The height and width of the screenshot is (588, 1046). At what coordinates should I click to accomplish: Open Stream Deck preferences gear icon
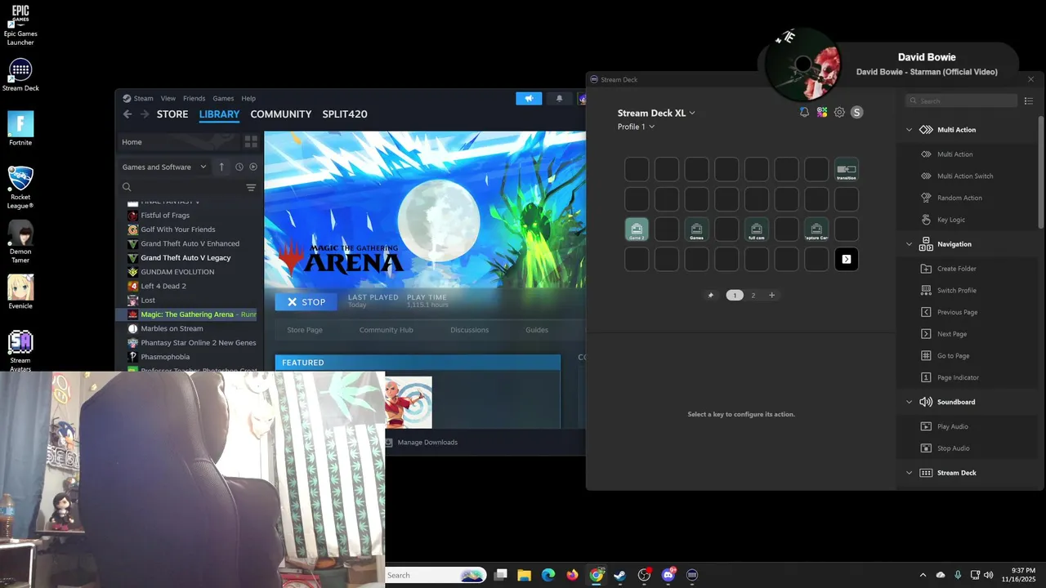[839, 113]
